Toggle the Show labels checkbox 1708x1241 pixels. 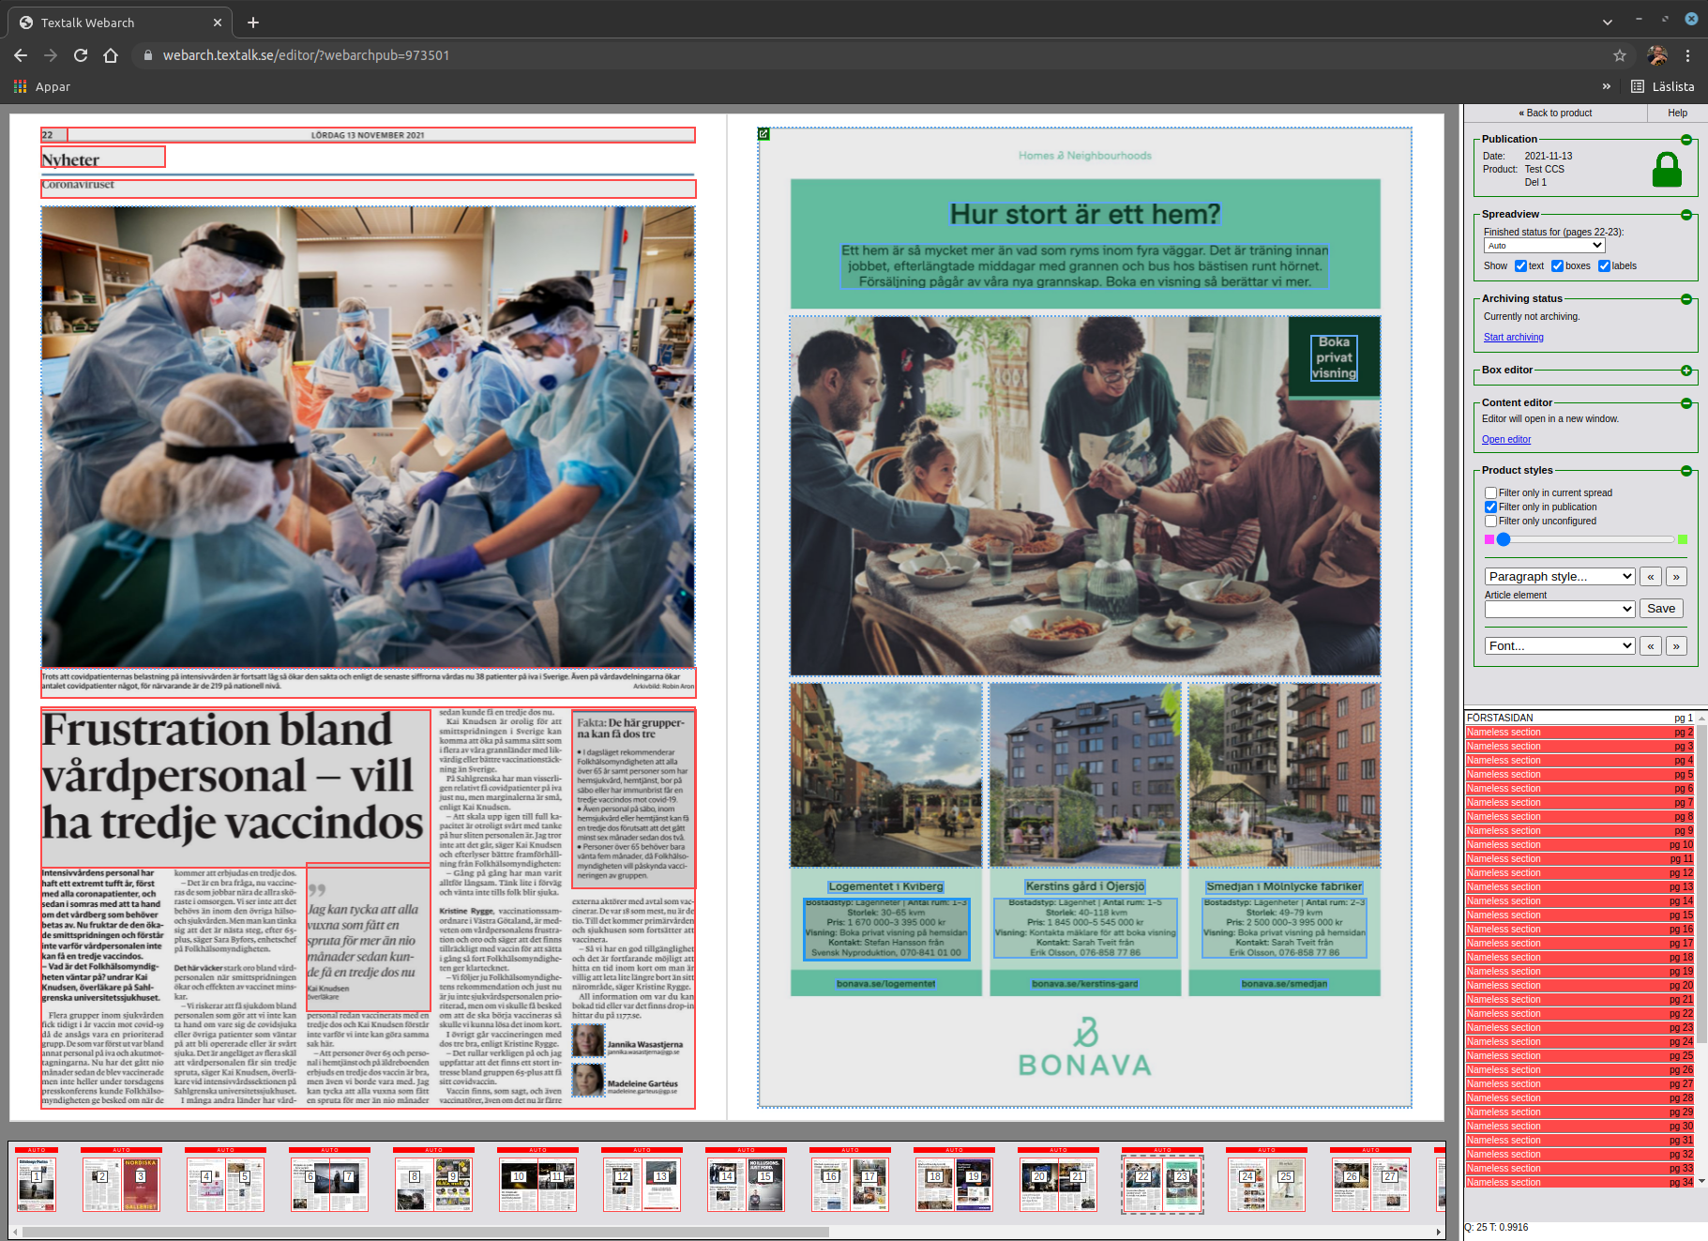pyautogui.click(x=1604, y=266)
